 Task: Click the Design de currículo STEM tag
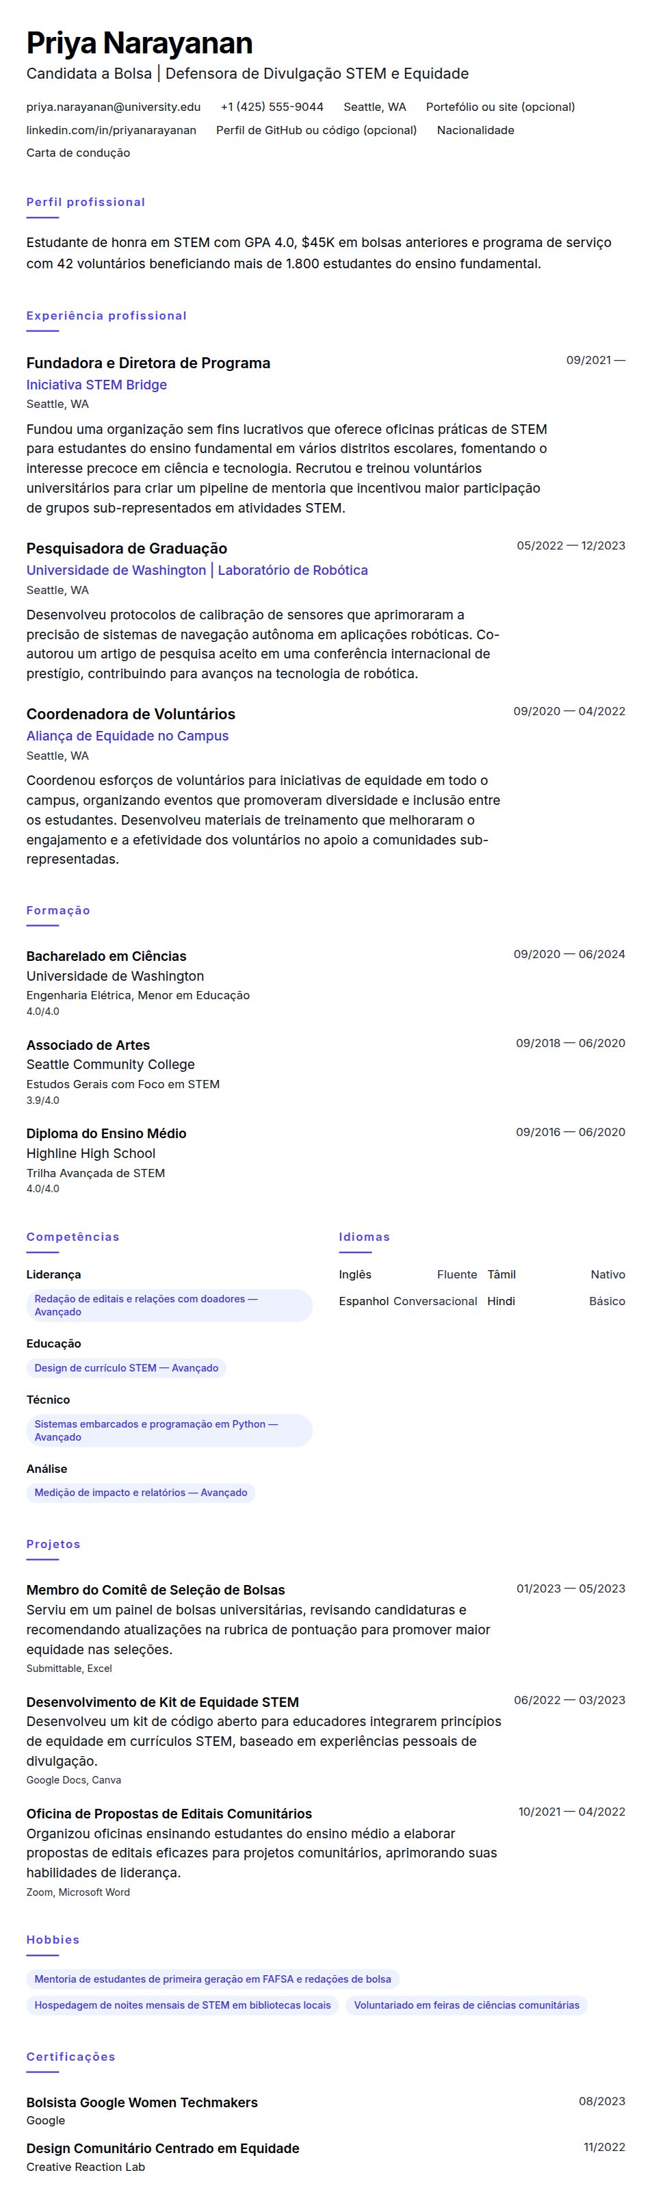click(x=127, y=1368)
